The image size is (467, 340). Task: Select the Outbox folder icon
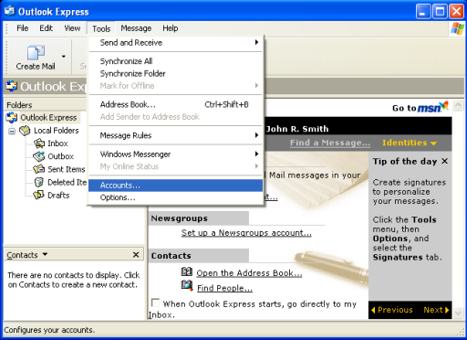point(39,156)
